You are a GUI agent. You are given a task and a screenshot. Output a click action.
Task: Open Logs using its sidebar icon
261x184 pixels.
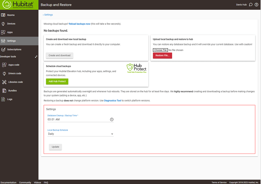pos(4,99)
